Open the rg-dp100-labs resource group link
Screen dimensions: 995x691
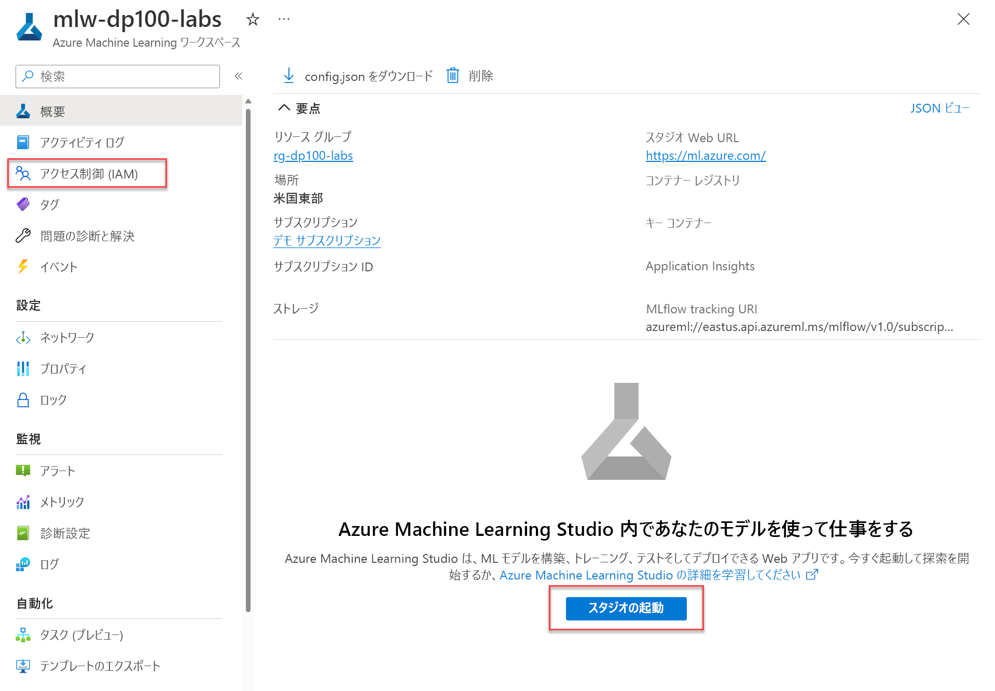313,155
